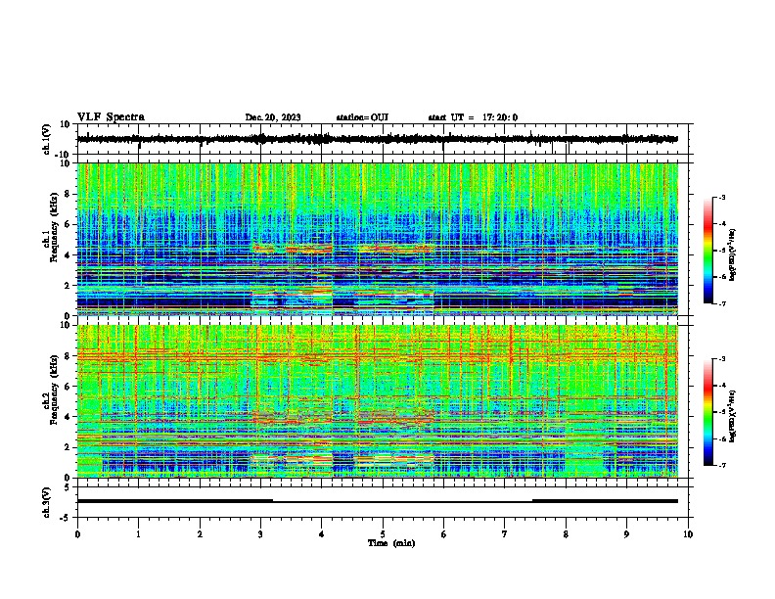This screenshot has width=775, height=599.
Task: Click the 'ch.1(V)' waveform axis label
Action: tap(47, 139)
